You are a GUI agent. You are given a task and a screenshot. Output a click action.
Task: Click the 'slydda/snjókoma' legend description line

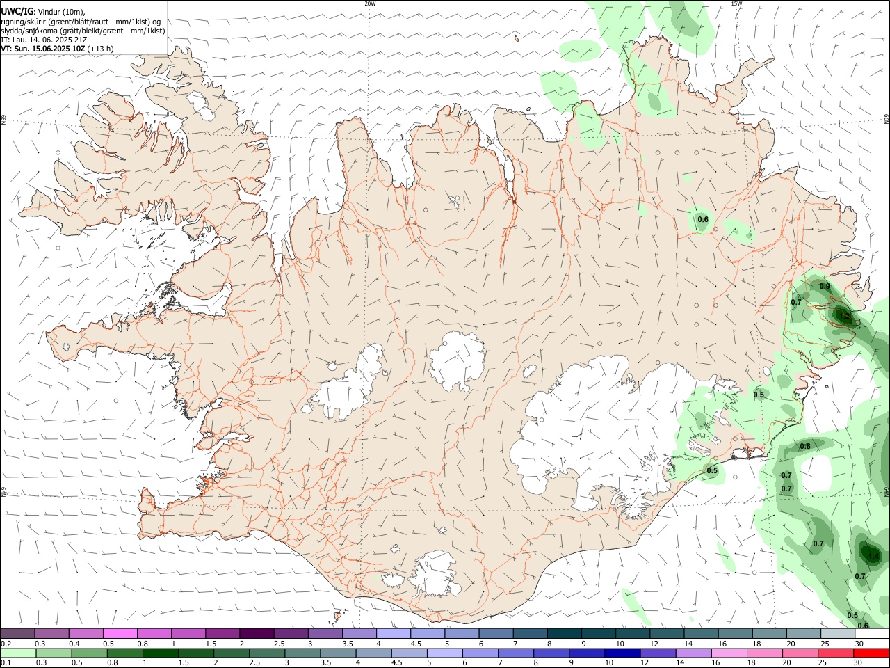pyautogui.click(x=83, y=31)
